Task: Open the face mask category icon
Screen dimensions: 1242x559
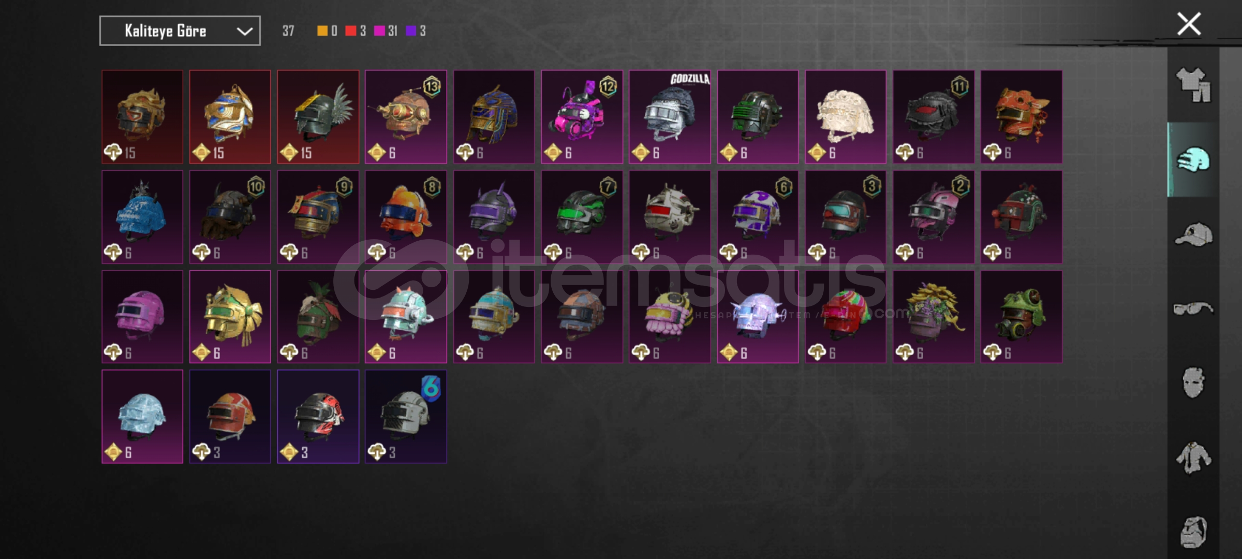Action: click(x=1193, y=383)
